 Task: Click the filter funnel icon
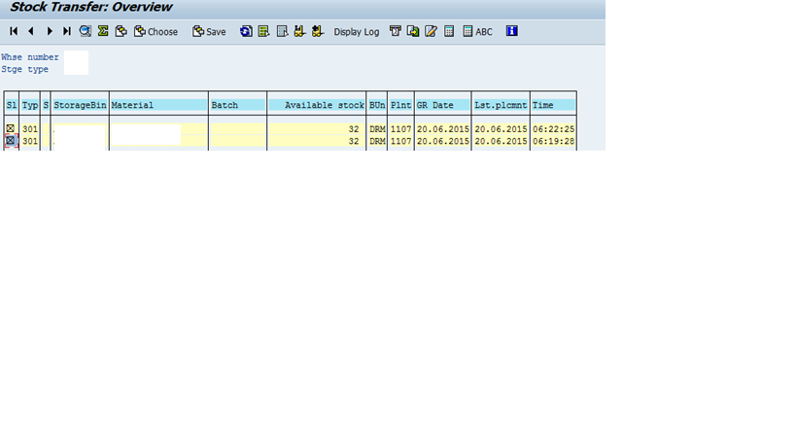pos(396,32)
